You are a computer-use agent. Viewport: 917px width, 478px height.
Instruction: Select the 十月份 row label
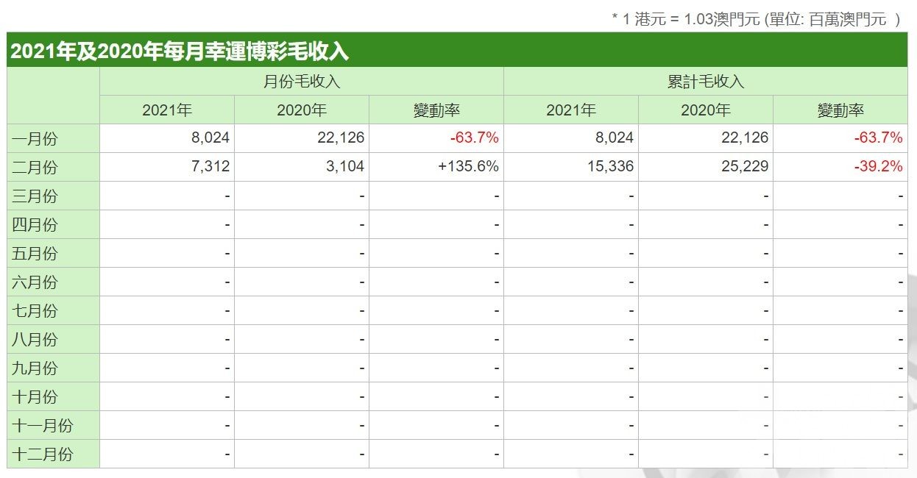click(35, 396)
